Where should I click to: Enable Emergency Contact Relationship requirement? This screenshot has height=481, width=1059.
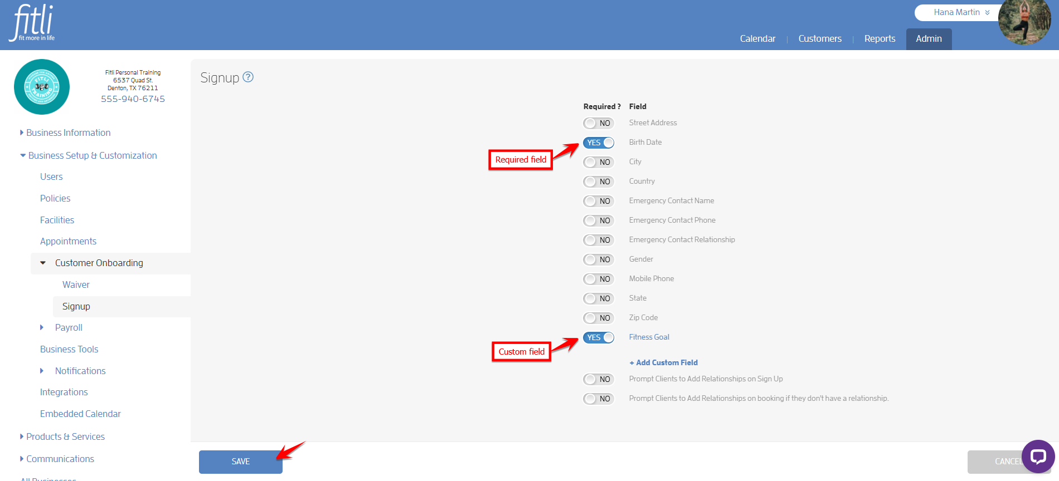pos(599,240)
